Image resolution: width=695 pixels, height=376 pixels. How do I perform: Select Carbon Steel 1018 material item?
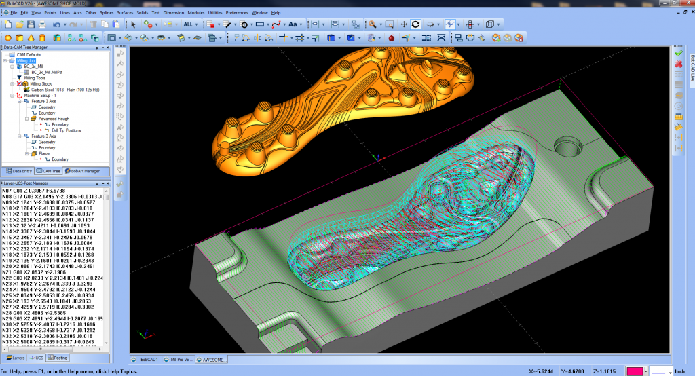(x=65, y=90)
